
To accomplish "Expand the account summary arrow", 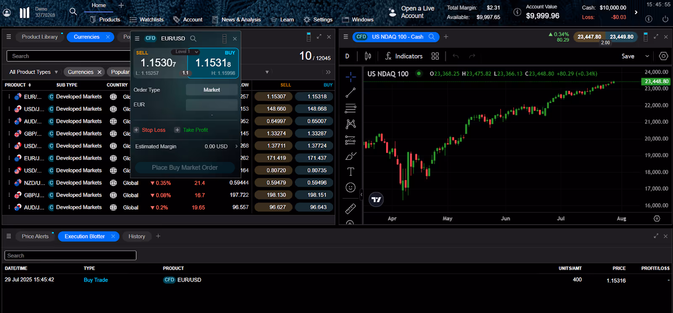I will [x=636, y=12].
